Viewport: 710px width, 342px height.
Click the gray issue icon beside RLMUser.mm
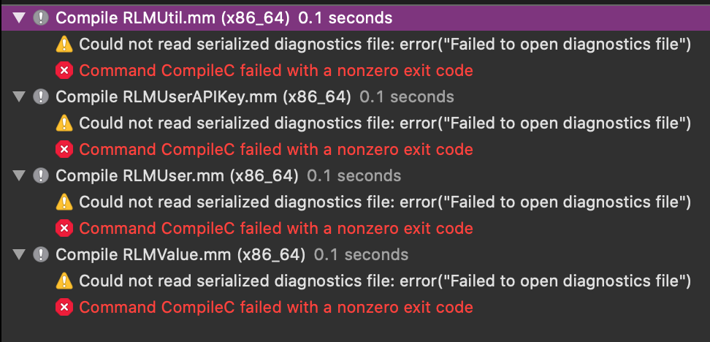pos(41,176)
